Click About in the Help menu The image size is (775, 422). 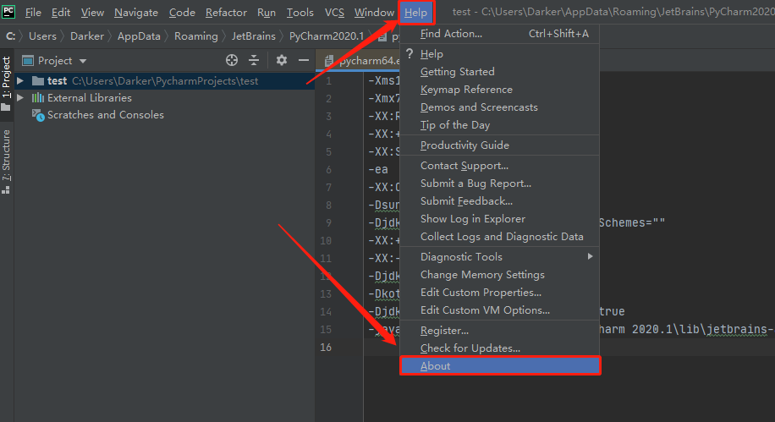coord(500,366)
